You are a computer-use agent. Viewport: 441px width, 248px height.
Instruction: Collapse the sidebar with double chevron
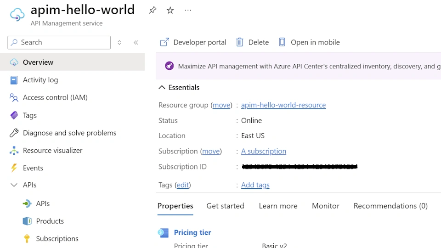click(136, 42)
